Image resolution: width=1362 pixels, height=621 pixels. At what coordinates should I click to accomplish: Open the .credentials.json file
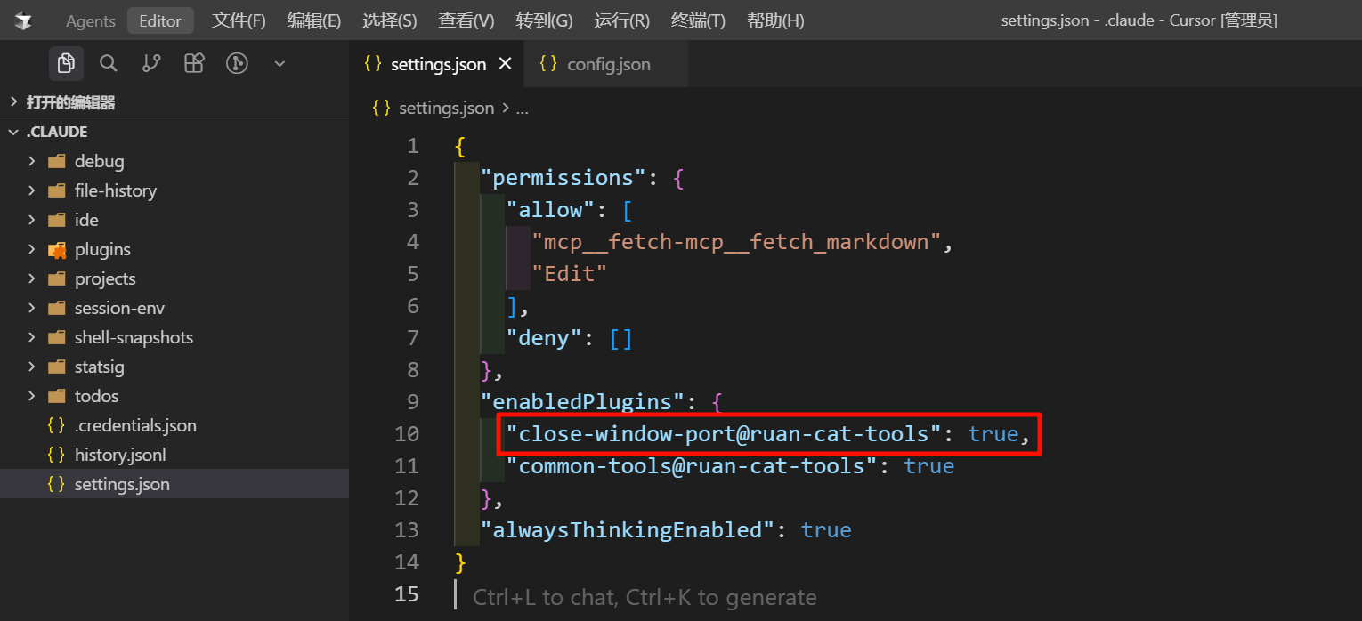tap(134, 425)
